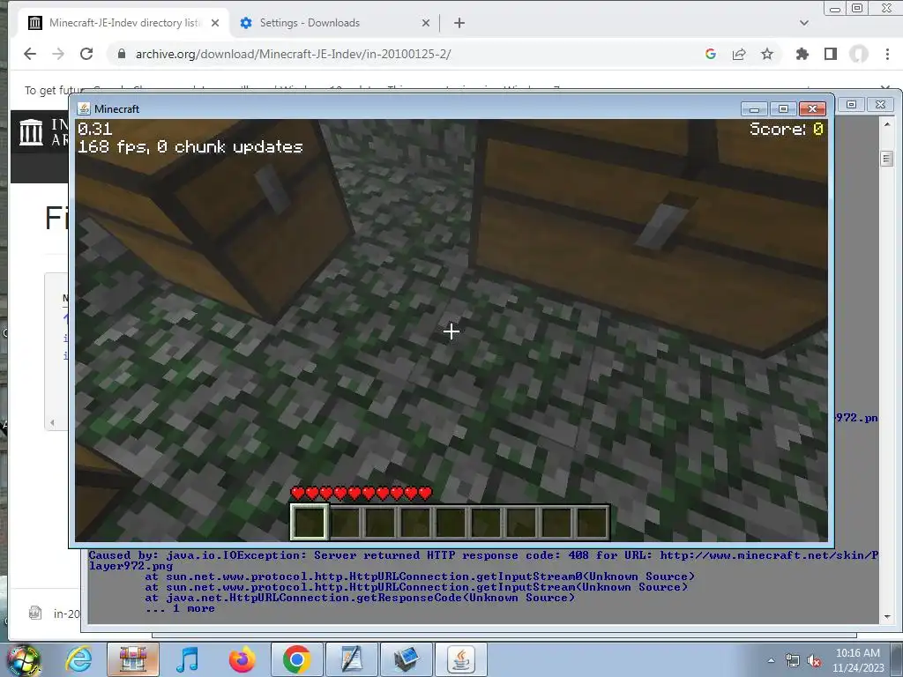Open Chrome profile avatar

point(859,54)
